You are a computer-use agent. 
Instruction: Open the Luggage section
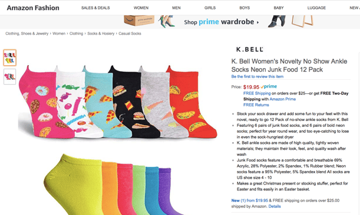[x=316, y=8]
